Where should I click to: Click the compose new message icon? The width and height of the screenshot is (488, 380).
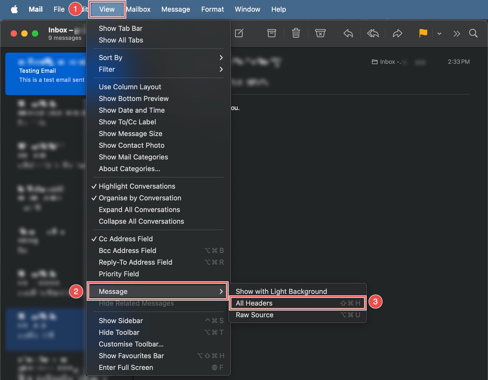pos(239,33)
